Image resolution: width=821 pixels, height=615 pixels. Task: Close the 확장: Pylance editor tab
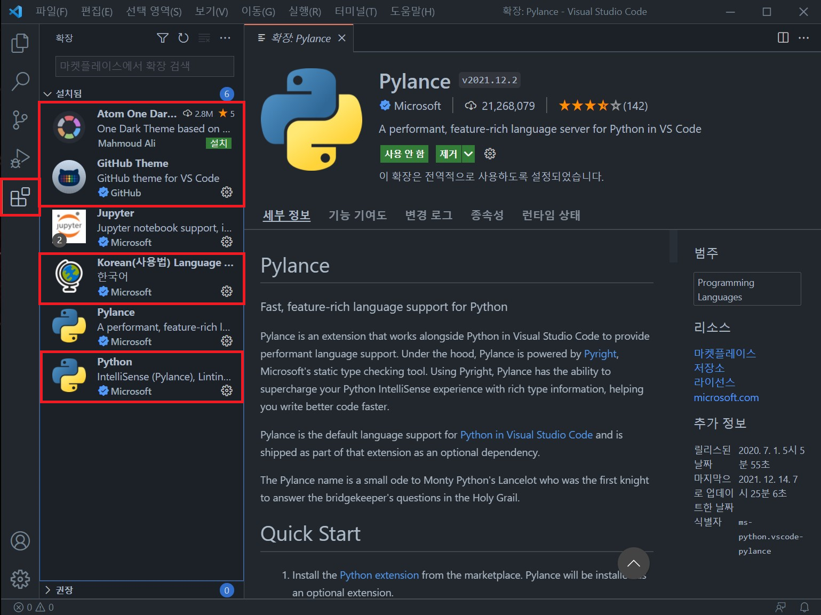pos(342,38)
